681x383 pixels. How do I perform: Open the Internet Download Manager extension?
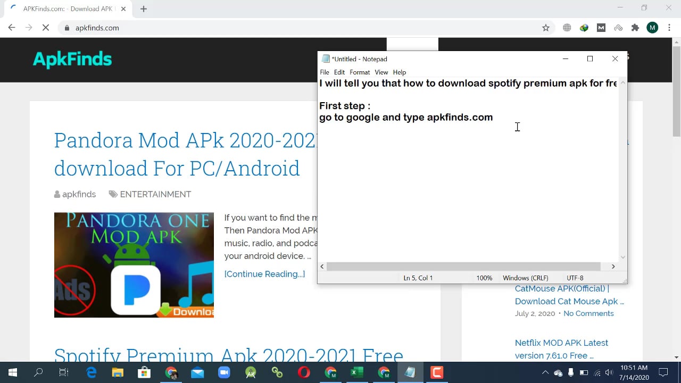click(x=584, y=28)
